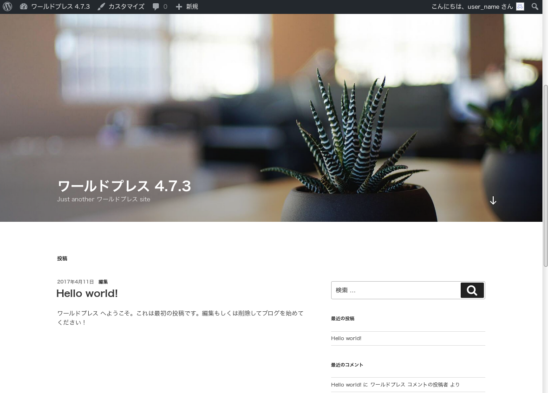Click the dashboard gauge icon in the admin bar

[x=23, y=6]
